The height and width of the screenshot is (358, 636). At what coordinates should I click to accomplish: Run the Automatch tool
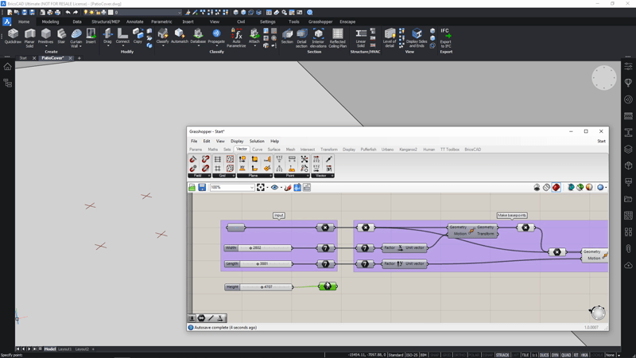(x=180, y=36)
